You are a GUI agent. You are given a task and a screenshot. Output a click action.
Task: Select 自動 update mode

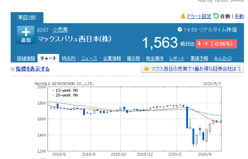225,16
